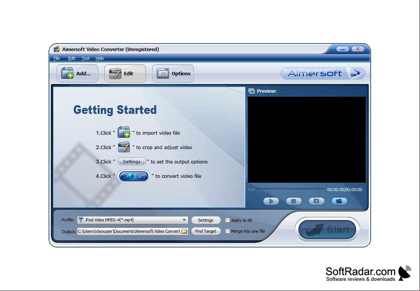This screenshot has height=291, width=420.
Task: Open the Edit video toolbar button
Action: pyautogui.click(x=125, y=73)
